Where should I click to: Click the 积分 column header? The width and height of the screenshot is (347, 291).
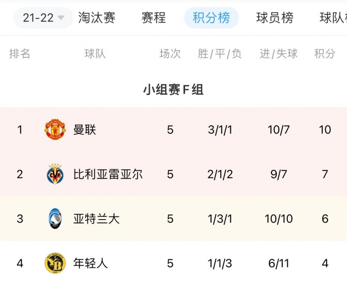click(x=325, y=54)
